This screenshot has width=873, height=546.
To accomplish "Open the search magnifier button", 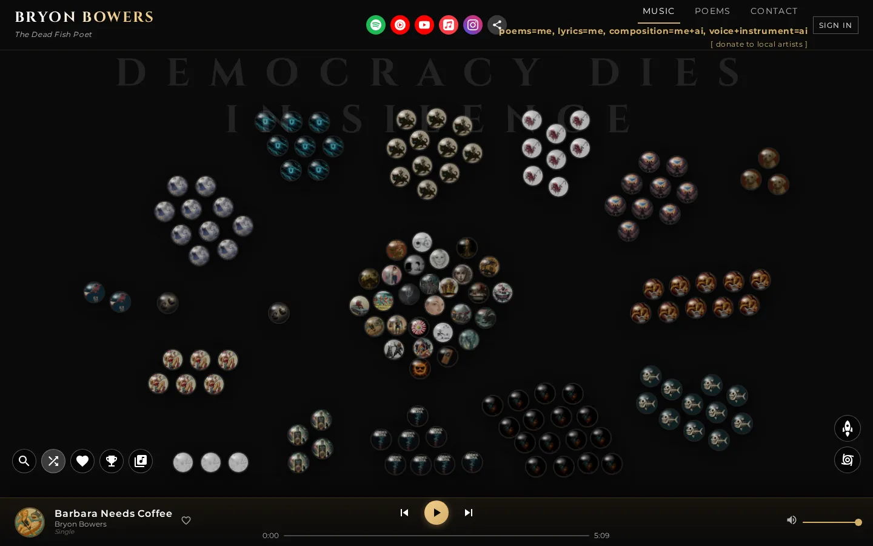I will pyautogui.click(x=24, y=461).
